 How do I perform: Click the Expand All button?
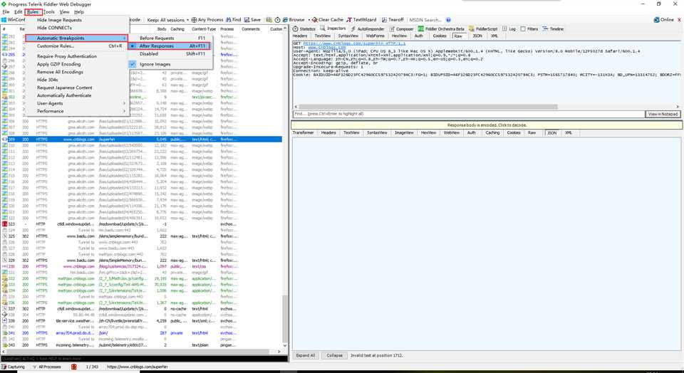pyautogui.click(x=306, y=355)
